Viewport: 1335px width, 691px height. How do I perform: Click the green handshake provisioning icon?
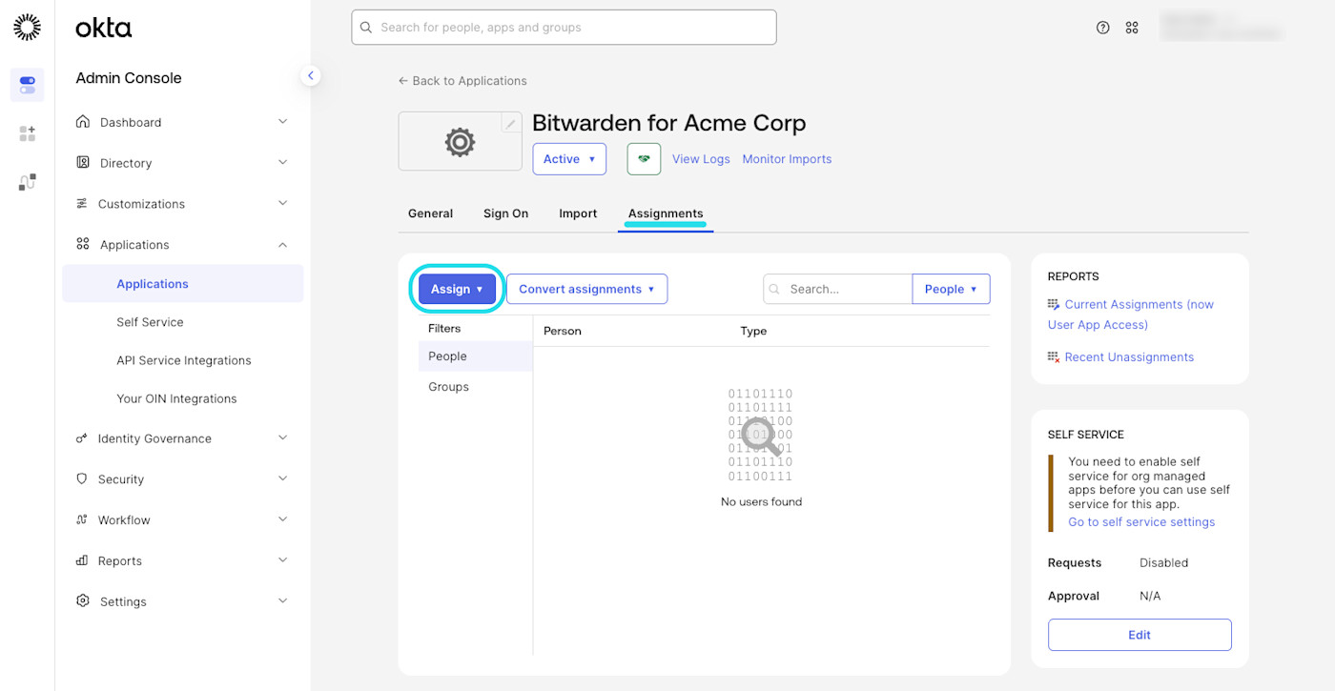(x=644, y=159)
